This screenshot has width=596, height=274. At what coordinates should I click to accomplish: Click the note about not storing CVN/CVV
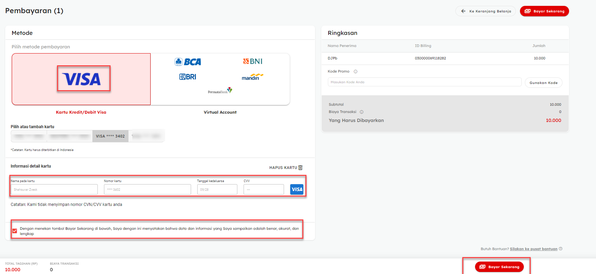66,205
